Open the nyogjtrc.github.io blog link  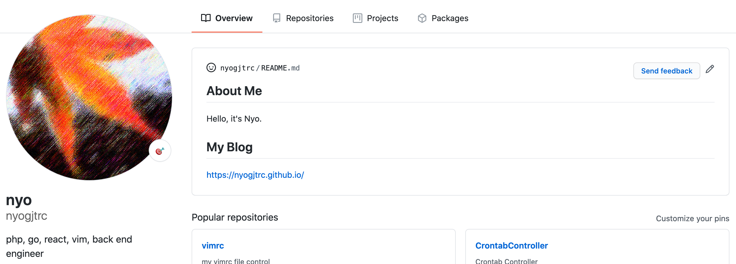tap(255, 175)
